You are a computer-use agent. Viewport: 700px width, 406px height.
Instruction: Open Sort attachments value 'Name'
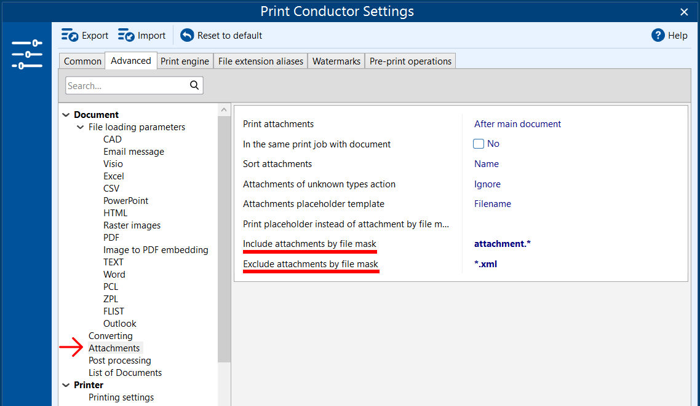(486, 164)
